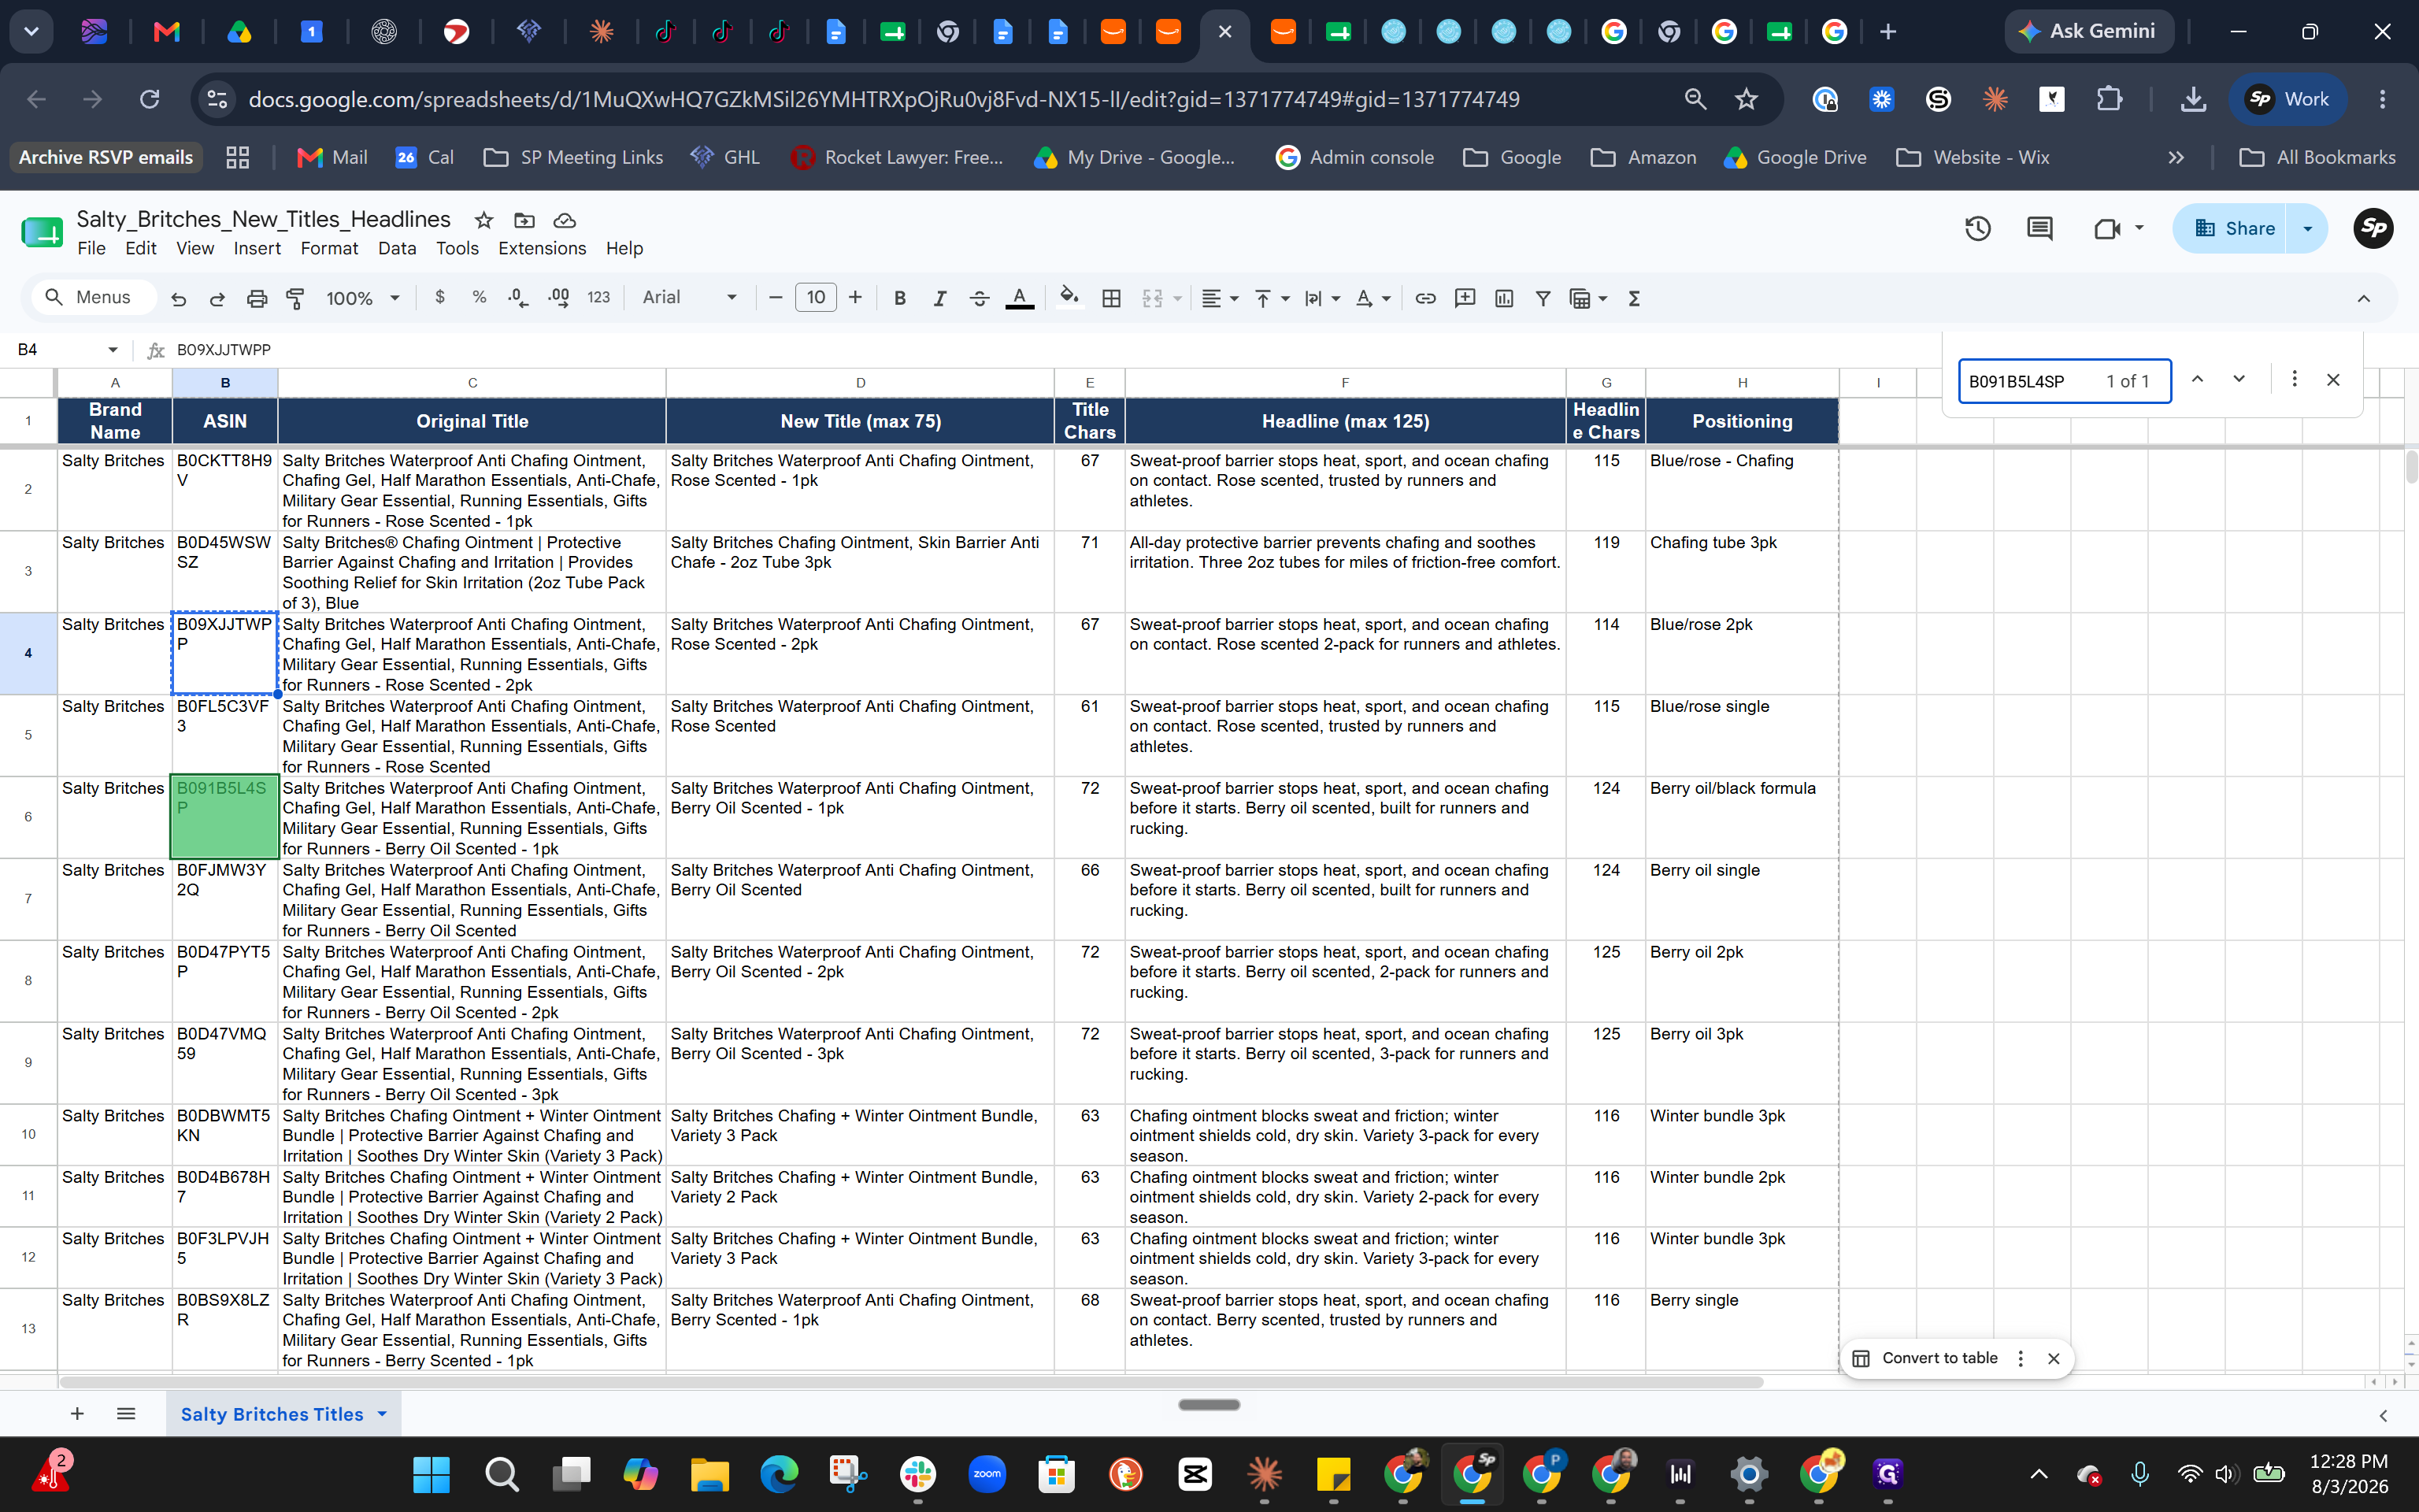Open Zoom 100% dropdown
Image resolution: width=2419 pixels, height=1512 pixels.
click(363, 298)
